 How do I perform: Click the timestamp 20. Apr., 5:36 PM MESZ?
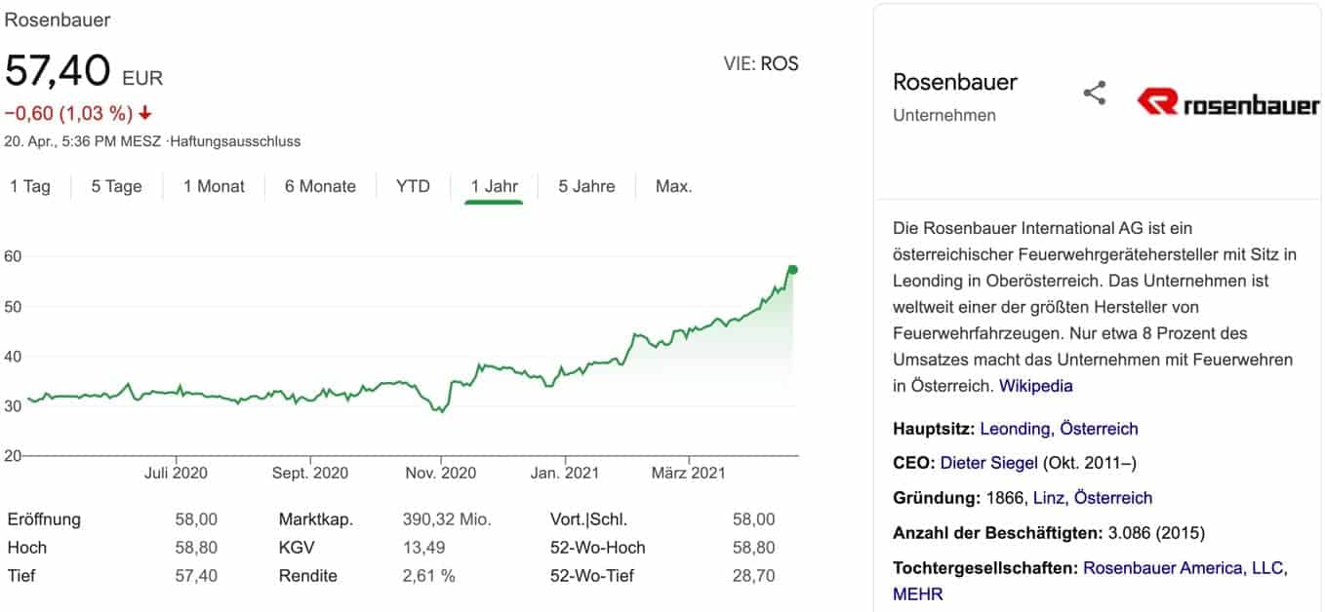point(84,141)
